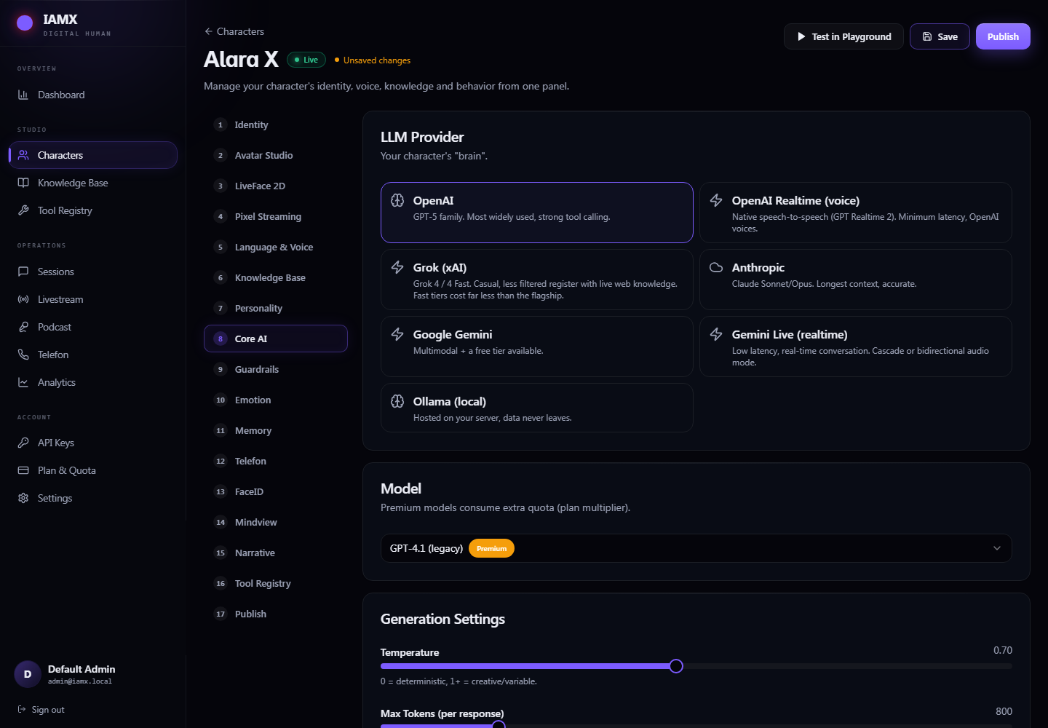
Task: Click the D avatar of Default Admin
Action: pyautogui.click(x=28, y=674)
